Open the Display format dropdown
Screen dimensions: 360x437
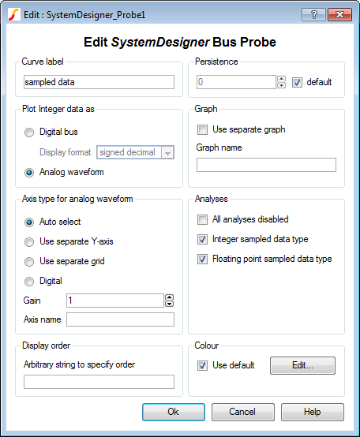167,152
